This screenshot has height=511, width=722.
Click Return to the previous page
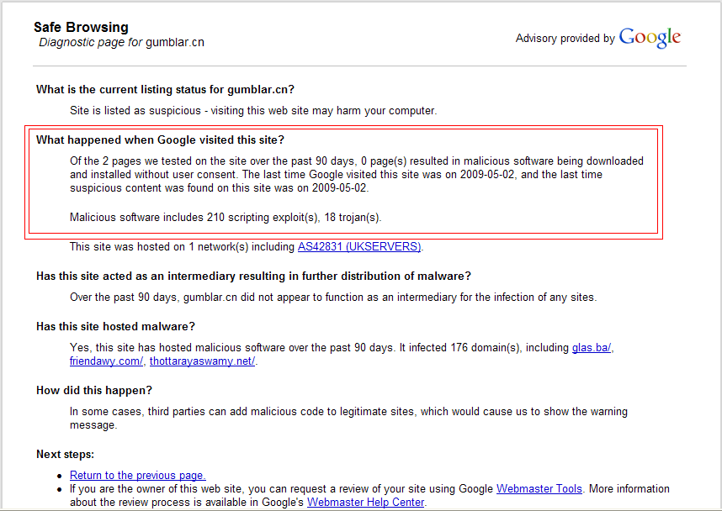[x=138, y=476]
